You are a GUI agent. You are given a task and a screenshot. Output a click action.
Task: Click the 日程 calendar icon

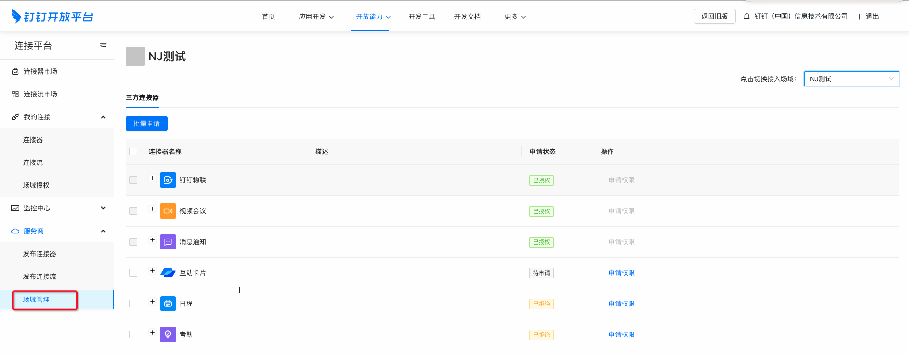pyautogui.click(x=168, y=304)
